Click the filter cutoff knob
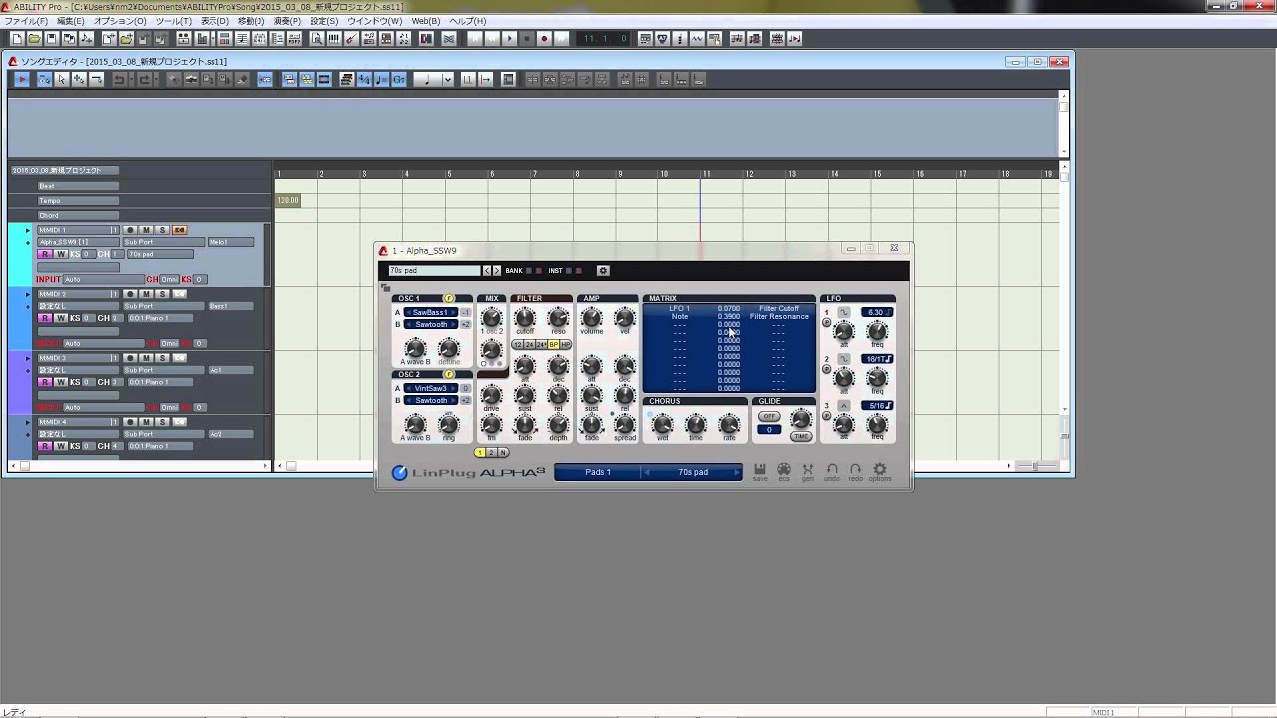The width and height of the screenshot is (1277, 718). tap(525, 318)
